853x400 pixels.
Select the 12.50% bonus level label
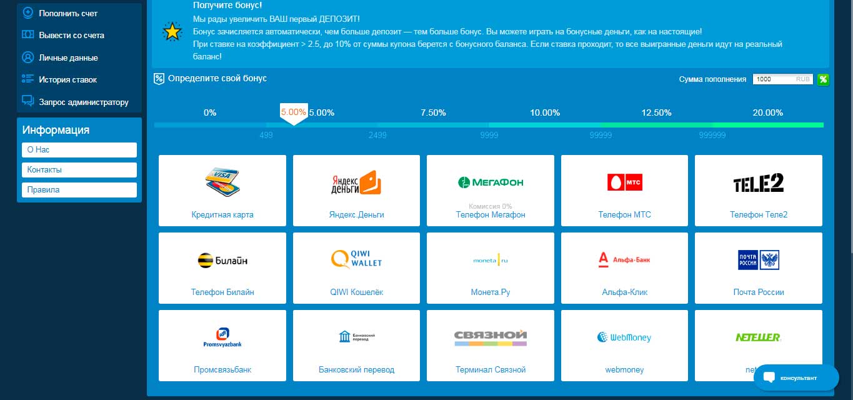(x=656, y=112)
